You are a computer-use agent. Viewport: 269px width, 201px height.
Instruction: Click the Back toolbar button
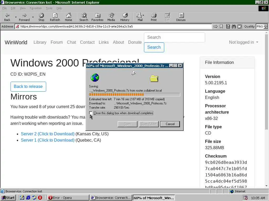(7, 17)
